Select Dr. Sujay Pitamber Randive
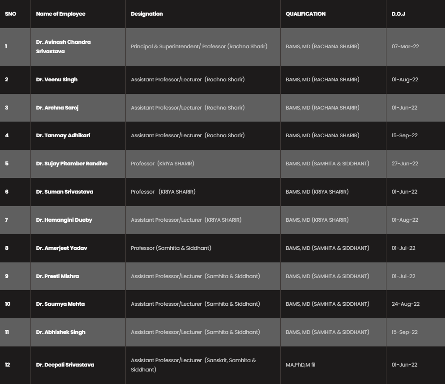The image size is (446, 384). [72, 164]
